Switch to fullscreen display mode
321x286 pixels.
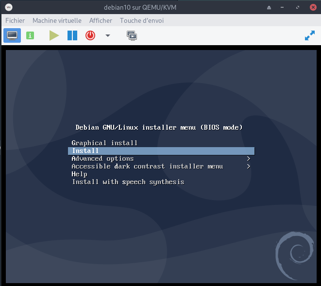309,35
